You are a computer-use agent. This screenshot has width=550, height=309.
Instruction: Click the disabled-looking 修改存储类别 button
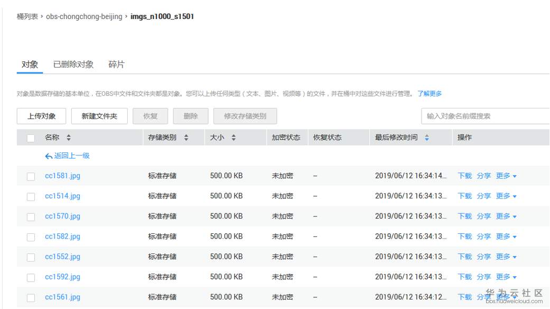coord(245,116)
